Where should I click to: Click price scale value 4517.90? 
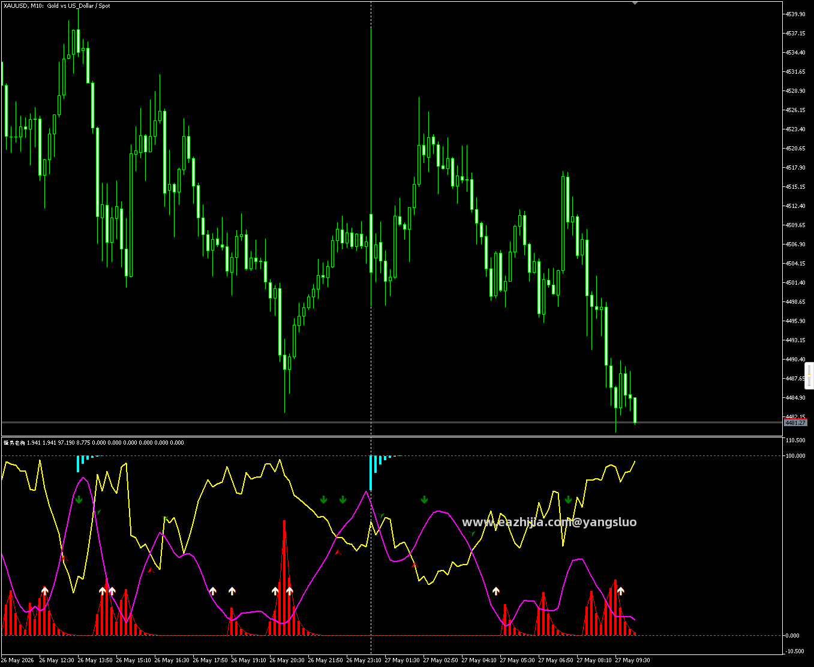[x=795, y=167]
